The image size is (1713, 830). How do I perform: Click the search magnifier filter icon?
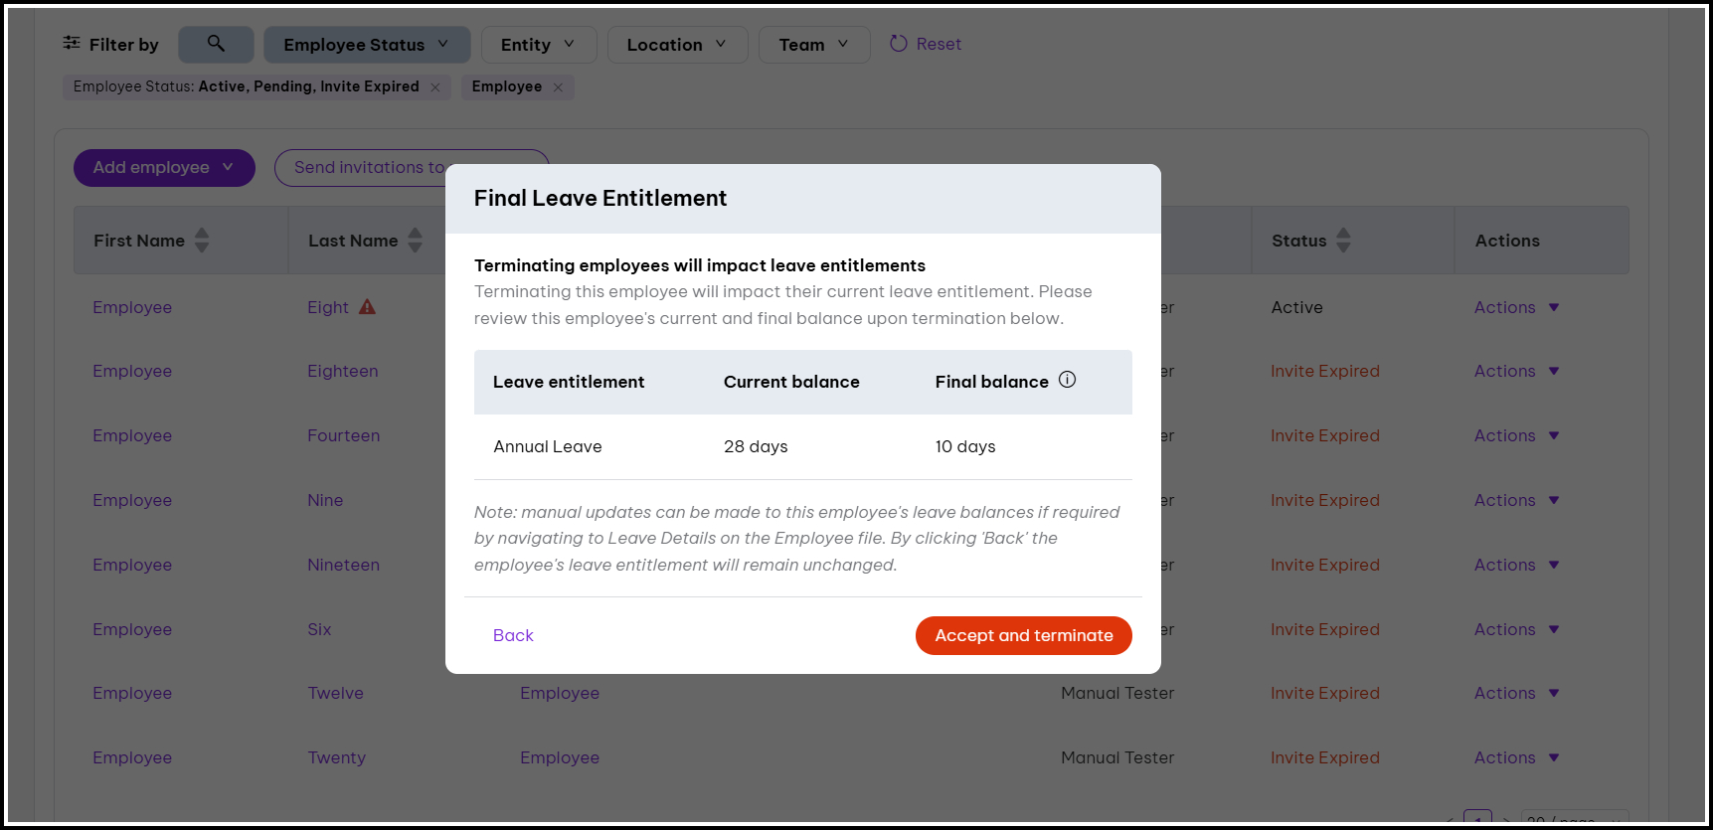tap(216, 44)
